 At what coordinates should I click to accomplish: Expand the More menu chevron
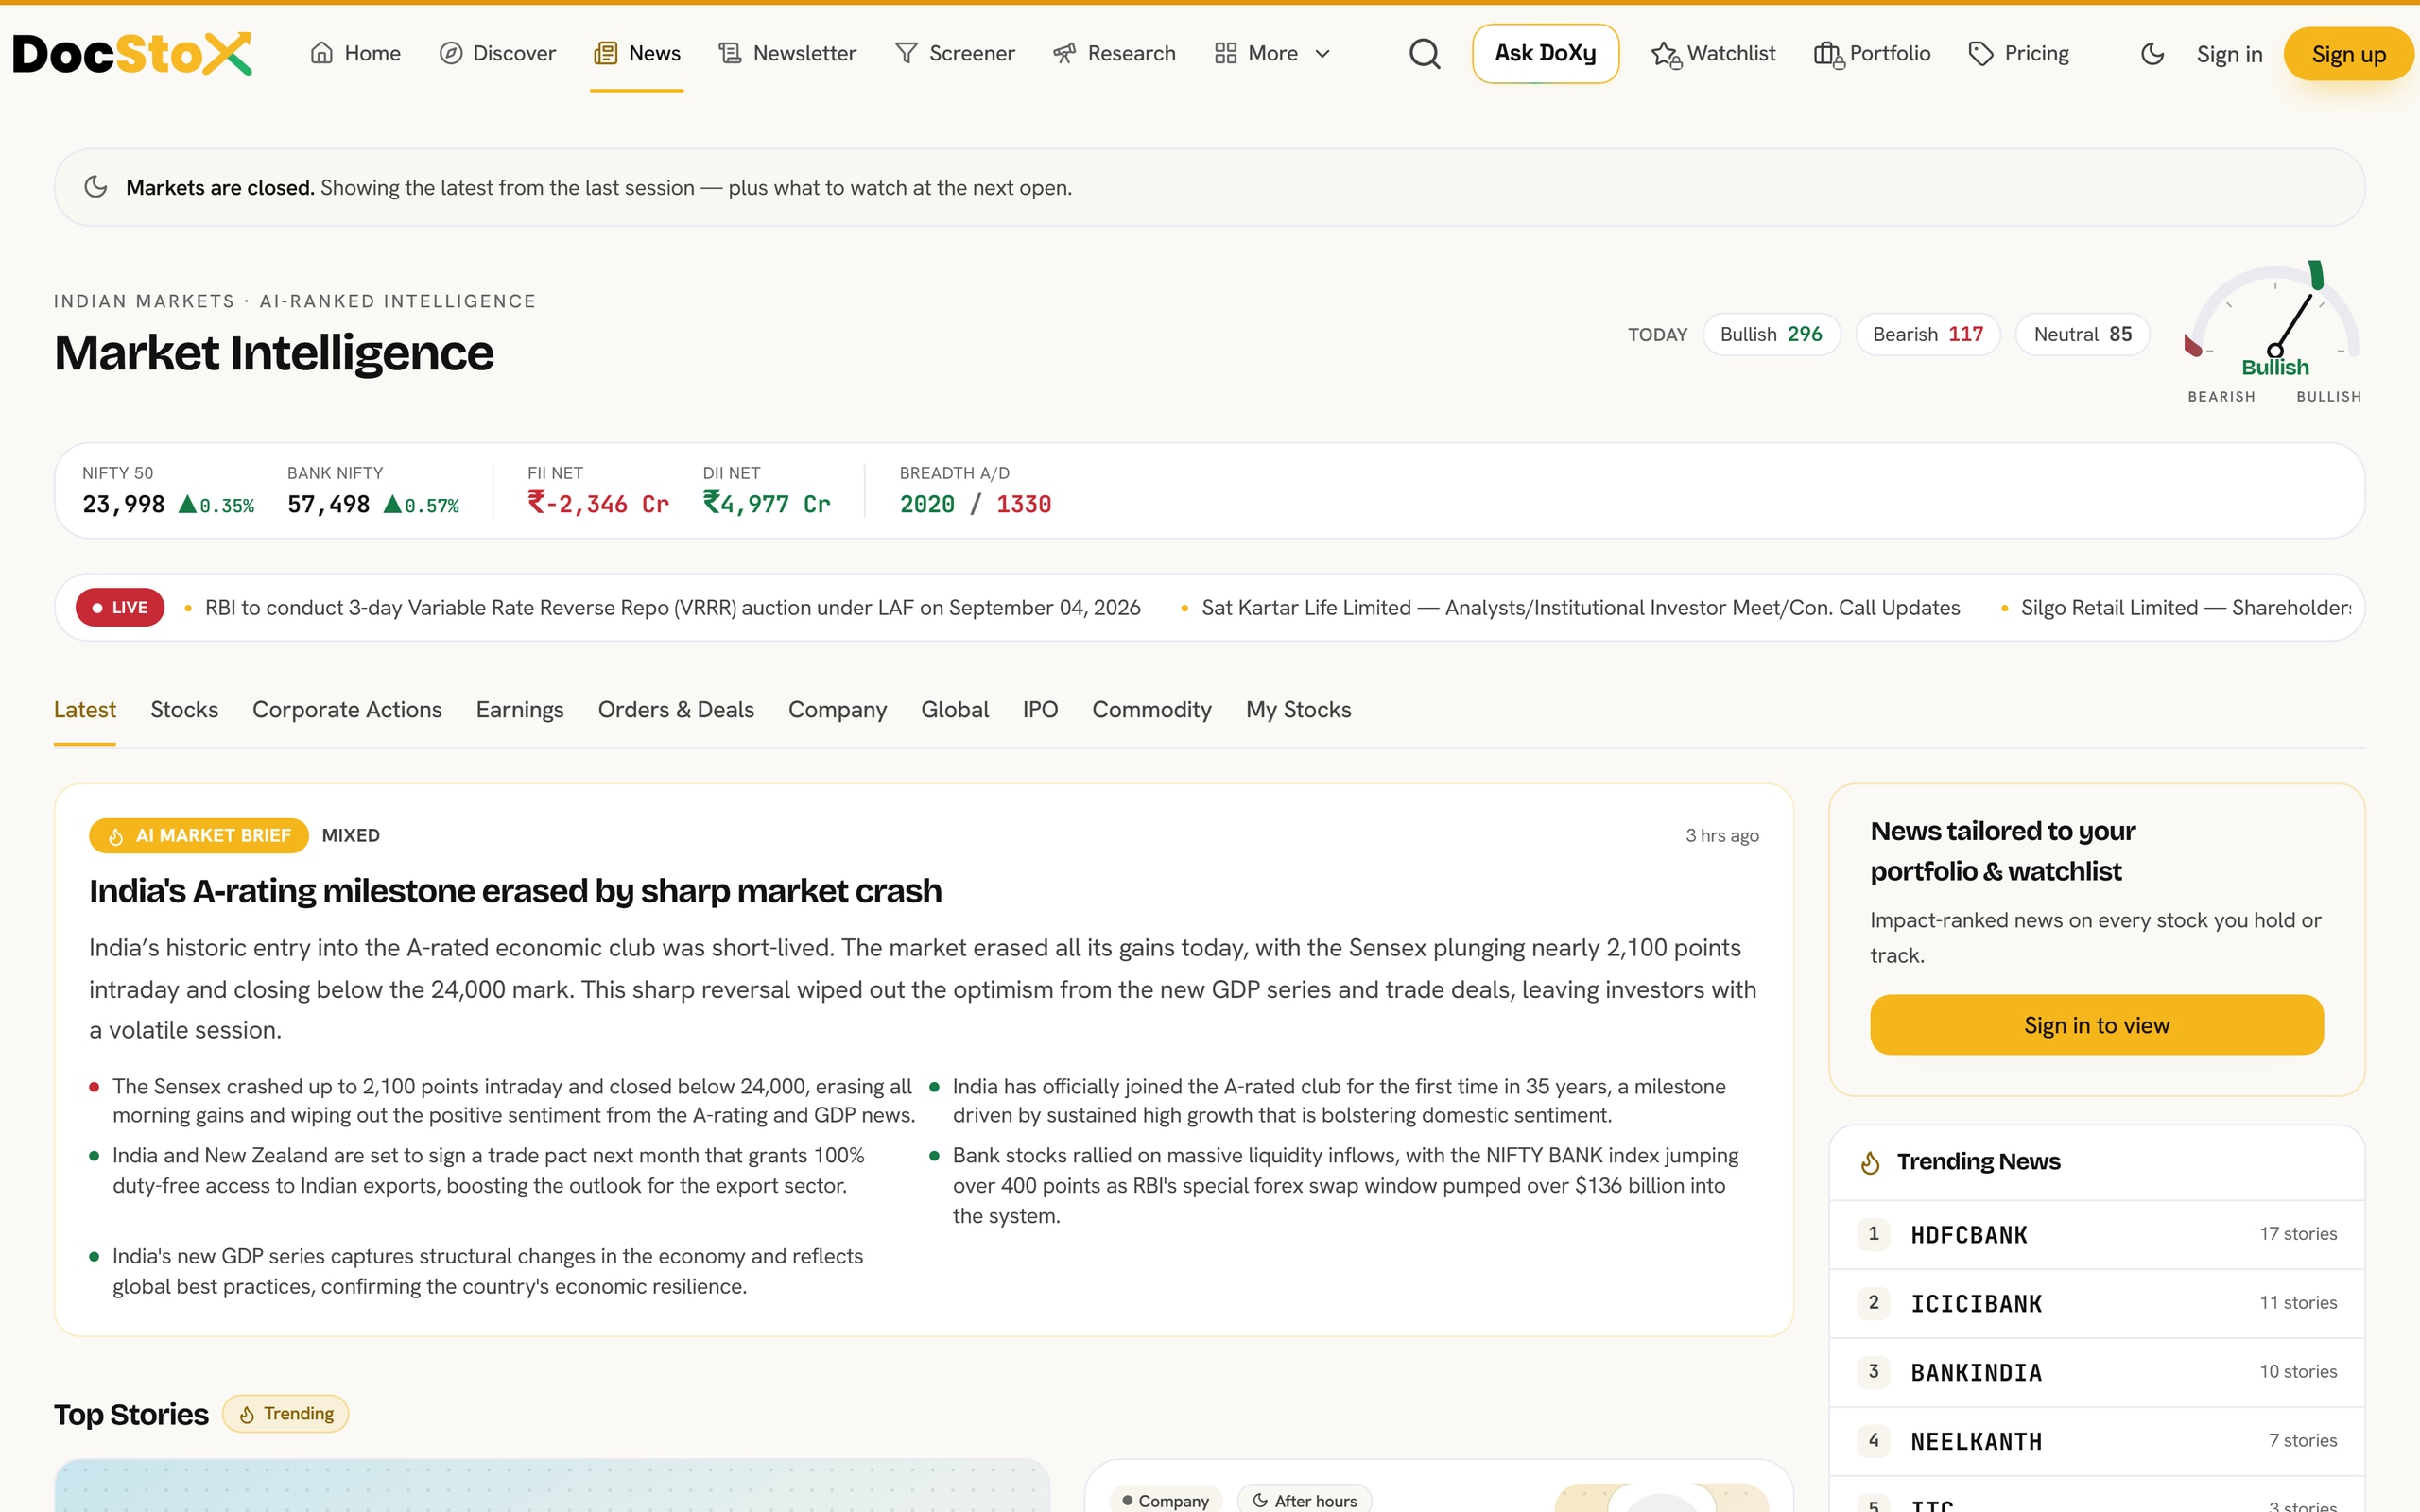(x=1322, y=54)
